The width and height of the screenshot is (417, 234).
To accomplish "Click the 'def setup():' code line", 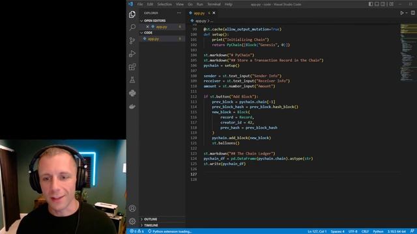I will [x=216, y=34].
